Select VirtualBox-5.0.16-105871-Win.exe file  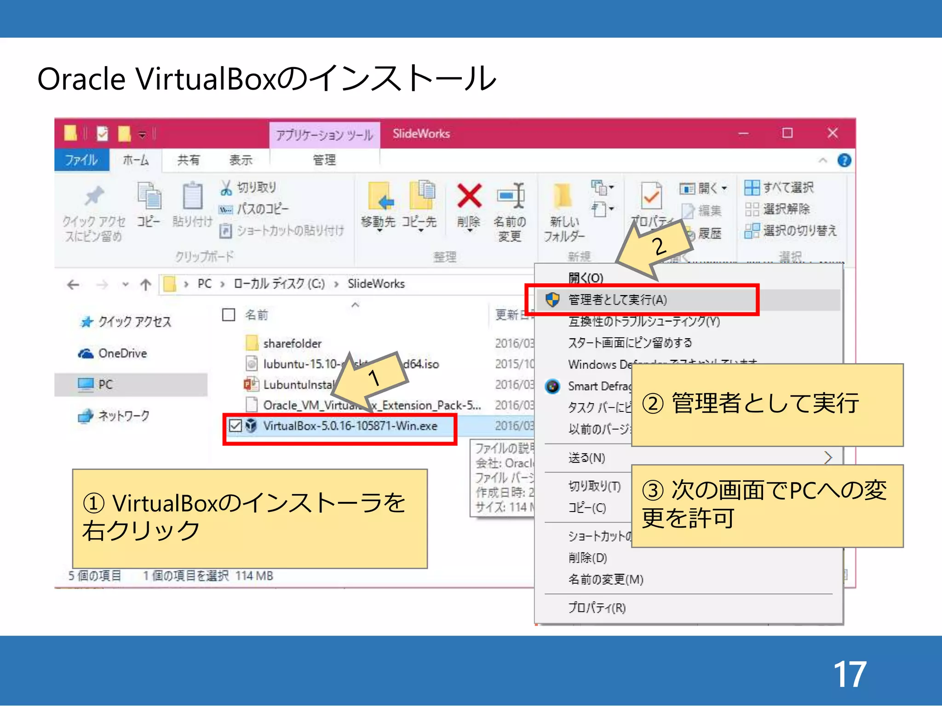(342, 426)
